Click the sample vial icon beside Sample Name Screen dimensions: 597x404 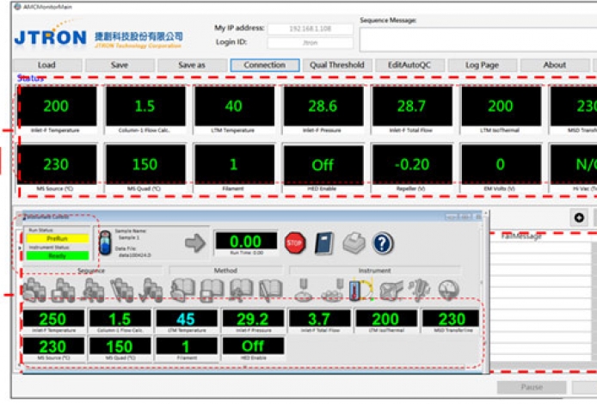tap(105, 242)
